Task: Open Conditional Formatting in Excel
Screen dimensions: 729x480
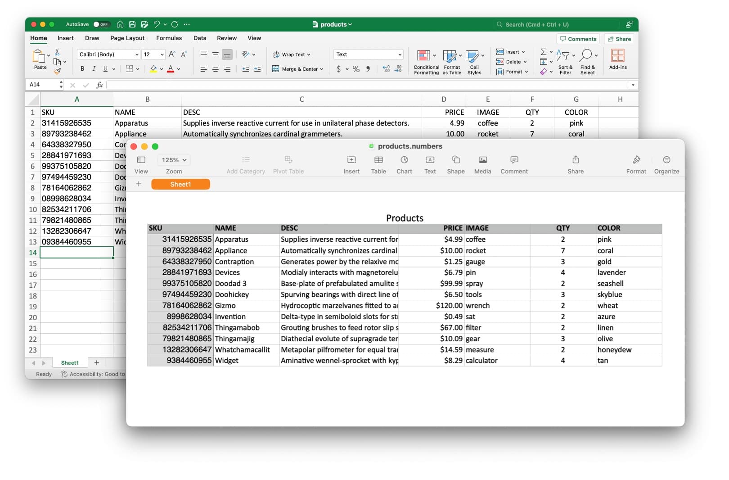Action: (x=426, y=62)
